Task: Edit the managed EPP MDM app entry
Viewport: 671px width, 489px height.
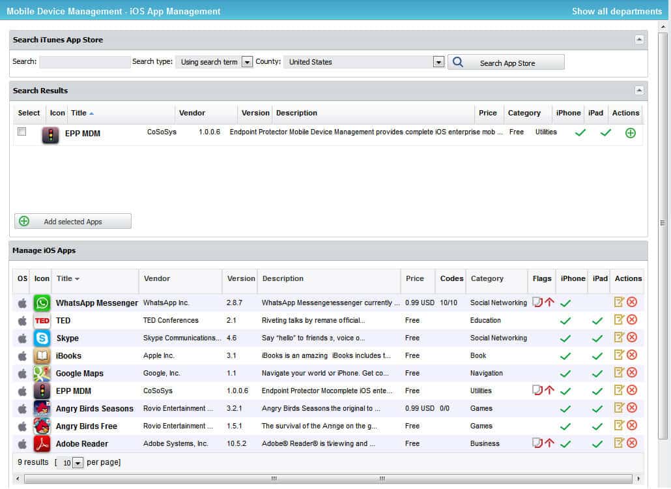Action: point(619,390)
